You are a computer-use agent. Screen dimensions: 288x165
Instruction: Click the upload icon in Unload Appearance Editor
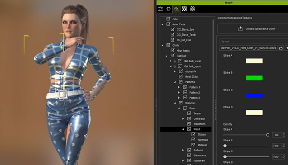point(241,28)
